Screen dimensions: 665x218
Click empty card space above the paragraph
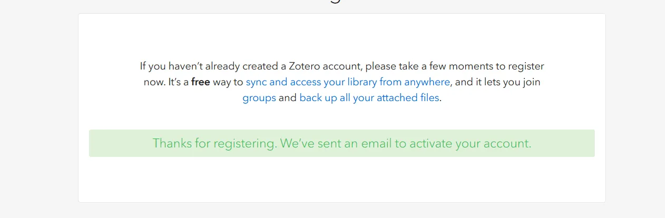(x=341, y=37)
